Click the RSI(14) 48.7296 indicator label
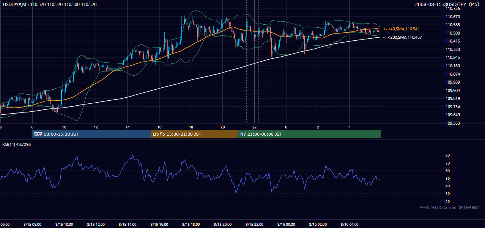This screenshot has height=228, width=485. [x=17, y=144]
